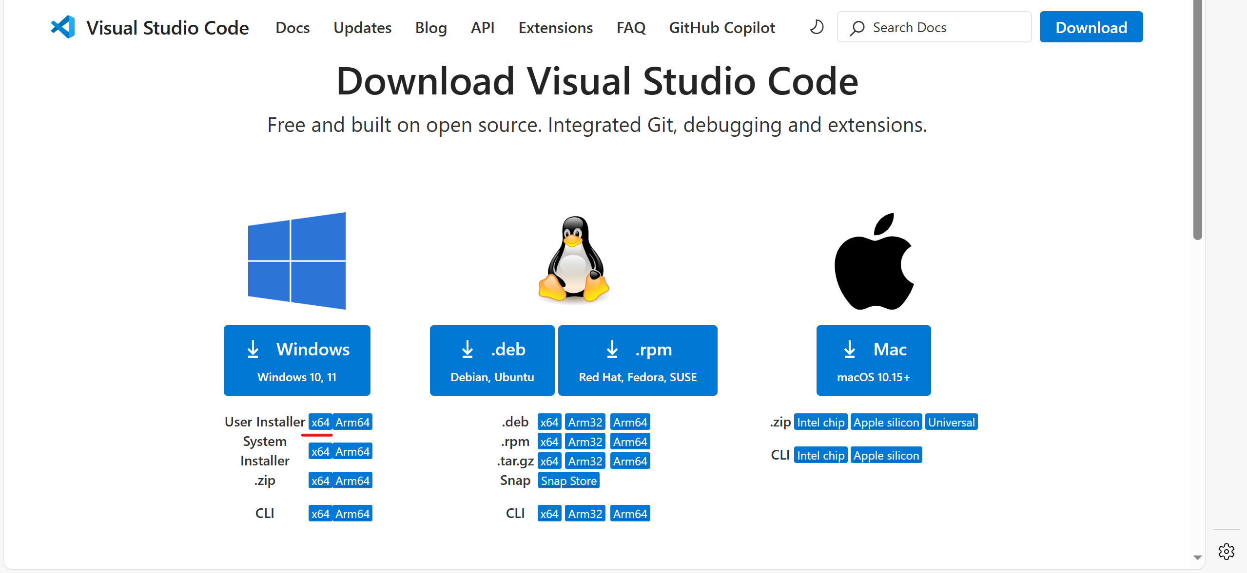Open the settings gear at bottom right
1247x573 pixels.
click(1227, 551)
